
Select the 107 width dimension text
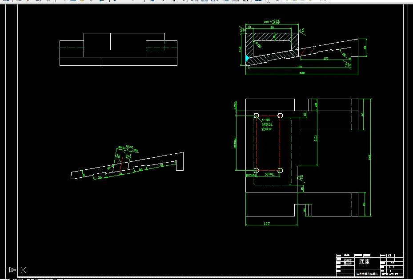click(267, 224)
